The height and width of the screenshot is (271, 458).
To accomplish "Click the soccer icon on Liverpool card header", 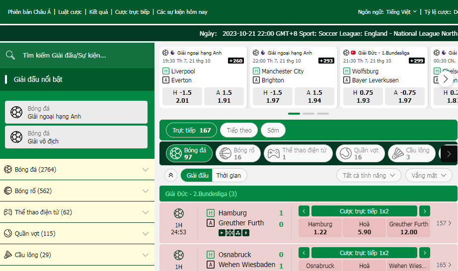I will [x=165, y=53].
